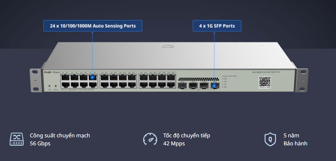
Task: Click the blue hotspot on the Ethernet port
Action: pyautogui.click(x=92, y=78)
